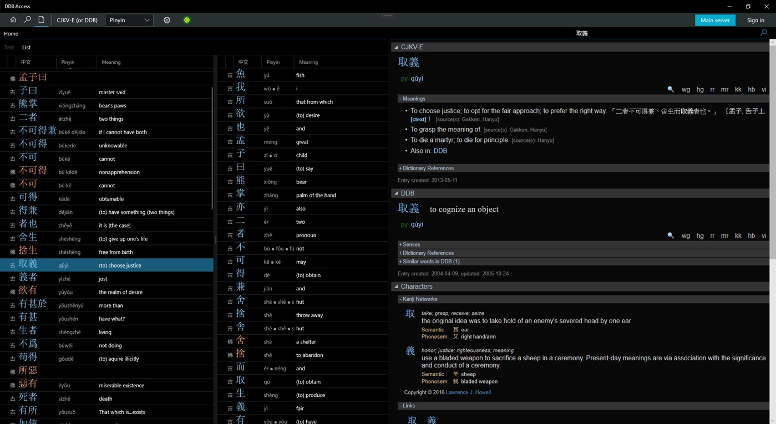Screen dimensions: 776x424
Task: Select the kk Korean reading icon
Action: (738, 89)
